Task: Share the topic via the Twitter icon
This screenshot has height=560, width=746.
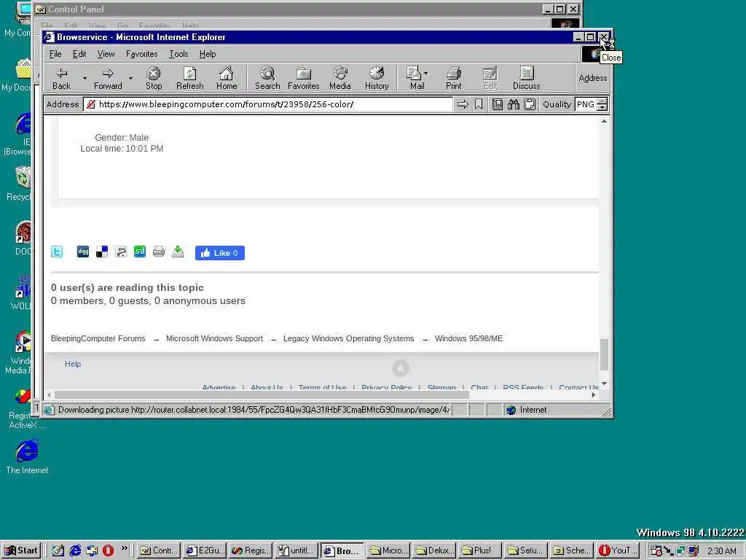Action: [57, 252]
